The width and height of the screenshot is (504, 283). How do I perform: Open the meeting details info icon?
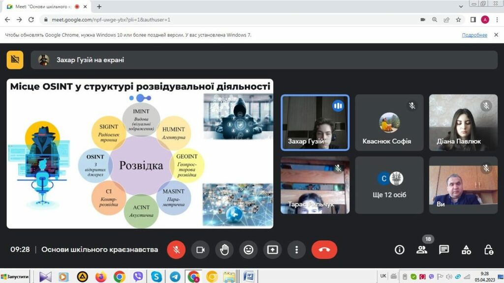[x=400, y=250]
